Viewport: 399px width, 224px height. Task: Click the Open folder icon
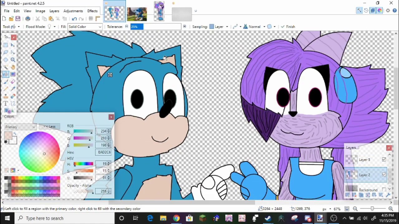pyautogui.click(x=11, y=19)
